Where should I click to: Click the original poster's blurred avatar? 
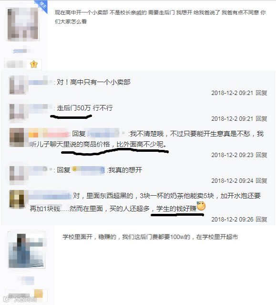(x=23, y=24)
